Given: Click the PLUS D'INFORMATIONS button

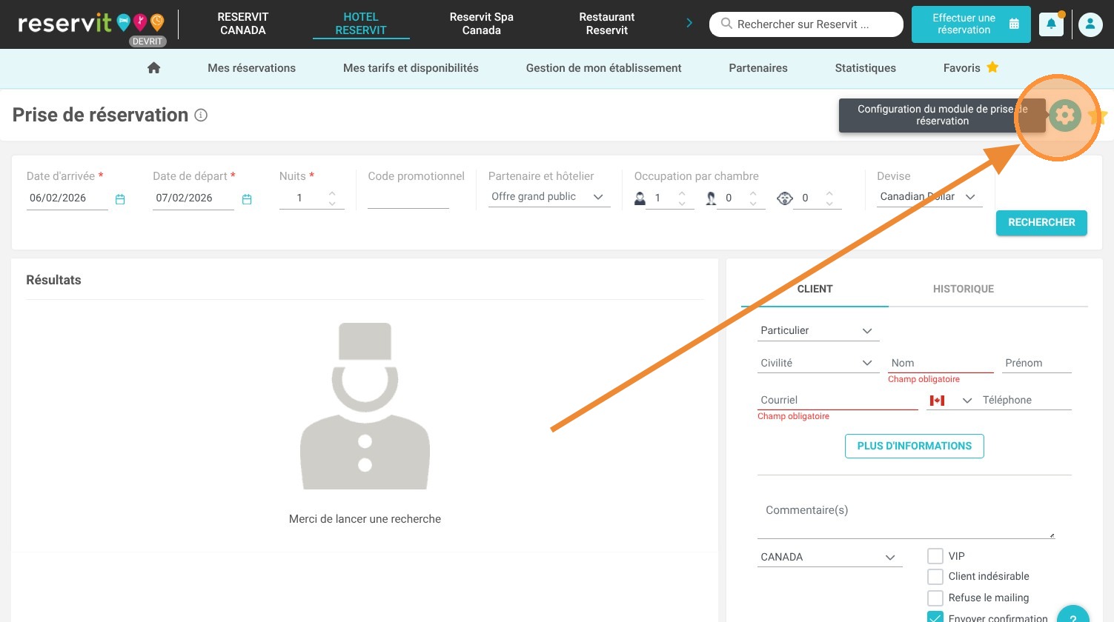Looking at the screenshot, I should [x=915, y=447].
